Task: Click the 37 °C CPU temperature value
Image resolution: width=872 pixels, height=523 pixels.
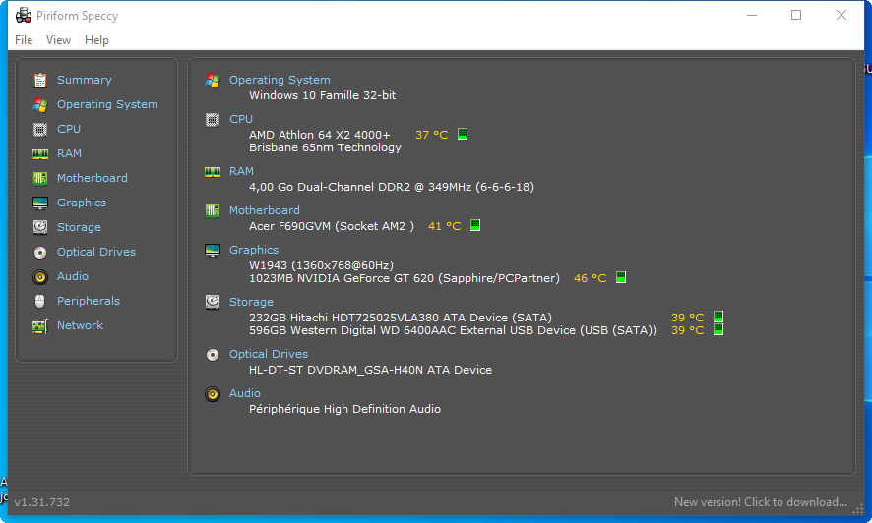Action: pyautogui.click(x=431, y=135)
